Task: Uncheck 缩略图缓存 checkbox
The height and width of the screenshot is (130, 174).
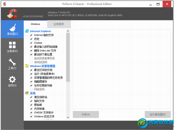Action: coord(31,82)
